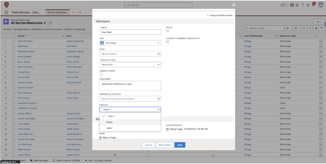Choose Senior in the Seniority list
This screenshot has width=326, height=164.
tap(130, 122)
